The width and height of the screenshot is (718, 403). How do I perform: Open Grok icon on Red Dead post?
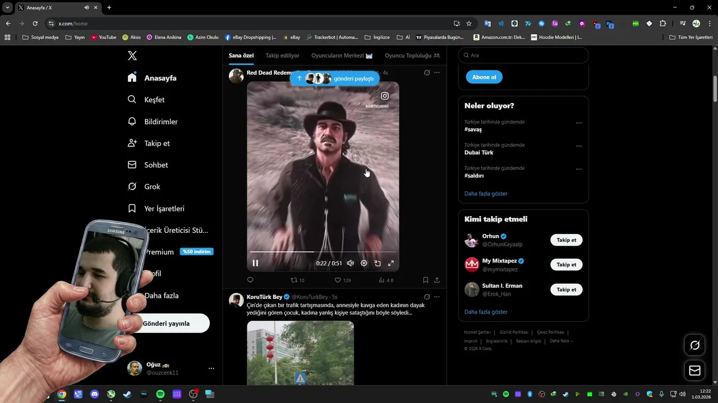tap(427, 73)
